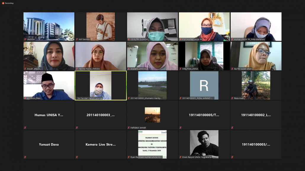Click the red Recording indicator icon
The width and height of the screenshot is (305, 171).
tap(3, 3)
